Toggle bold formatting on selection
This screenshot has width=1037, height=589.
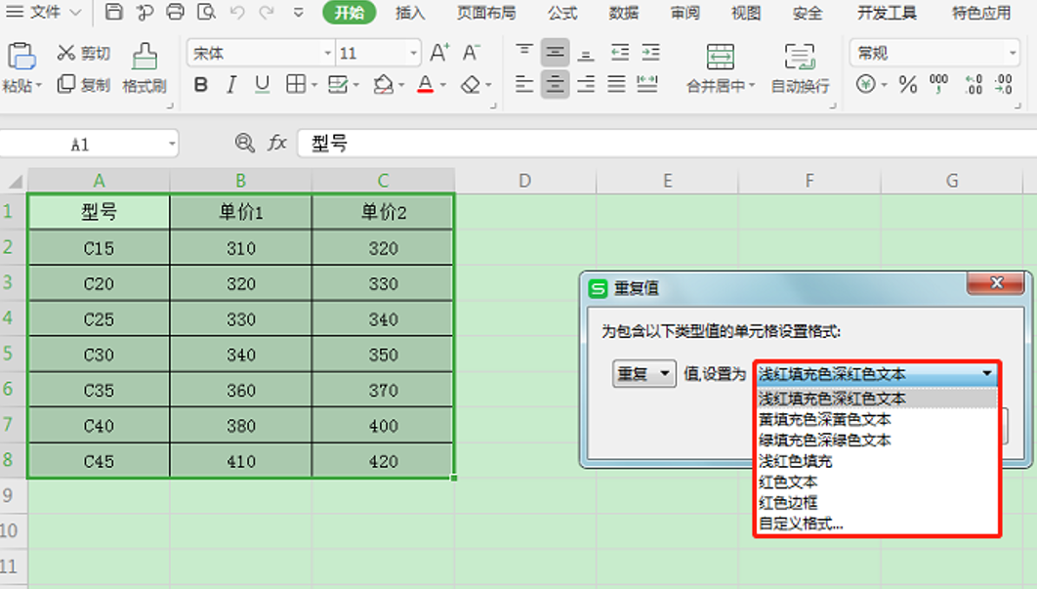(199, 86)
